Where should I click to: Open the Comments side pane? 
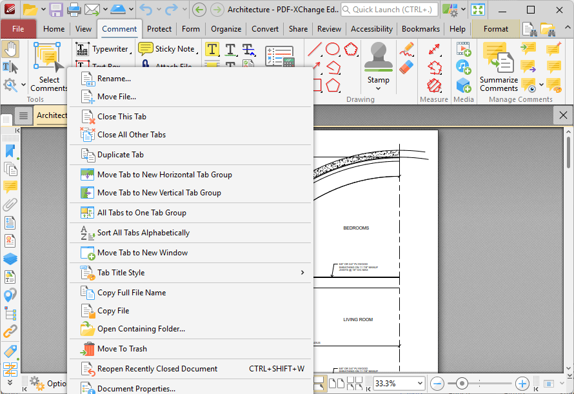[x=10, y=187]
